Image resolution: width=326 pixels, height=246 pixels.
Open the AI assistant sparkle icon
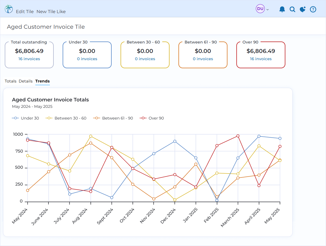(x=303, y=9)
